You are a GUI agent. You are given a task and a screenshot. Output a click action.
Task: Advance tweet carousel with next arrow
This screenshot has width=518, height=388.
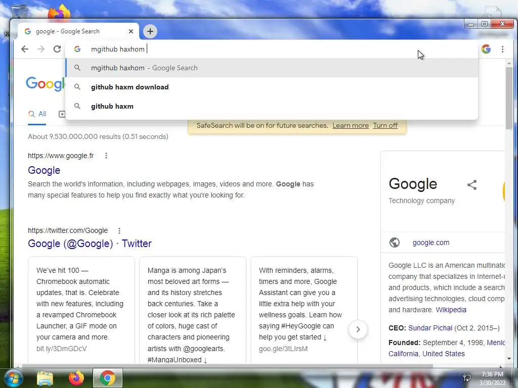(x=358, y=329)
